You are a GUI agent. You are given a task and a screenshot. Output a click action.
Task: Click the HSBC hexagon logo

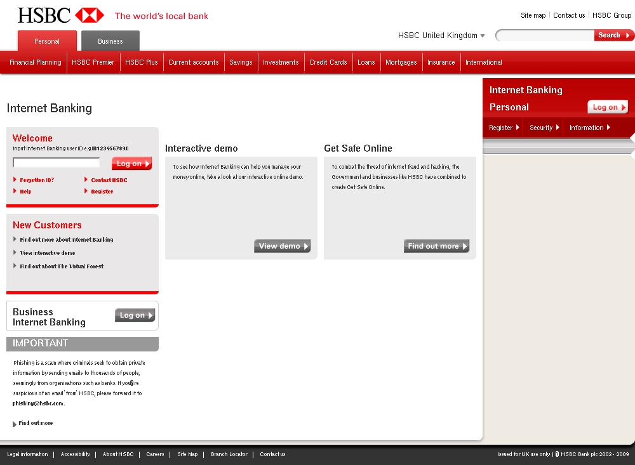90,15
